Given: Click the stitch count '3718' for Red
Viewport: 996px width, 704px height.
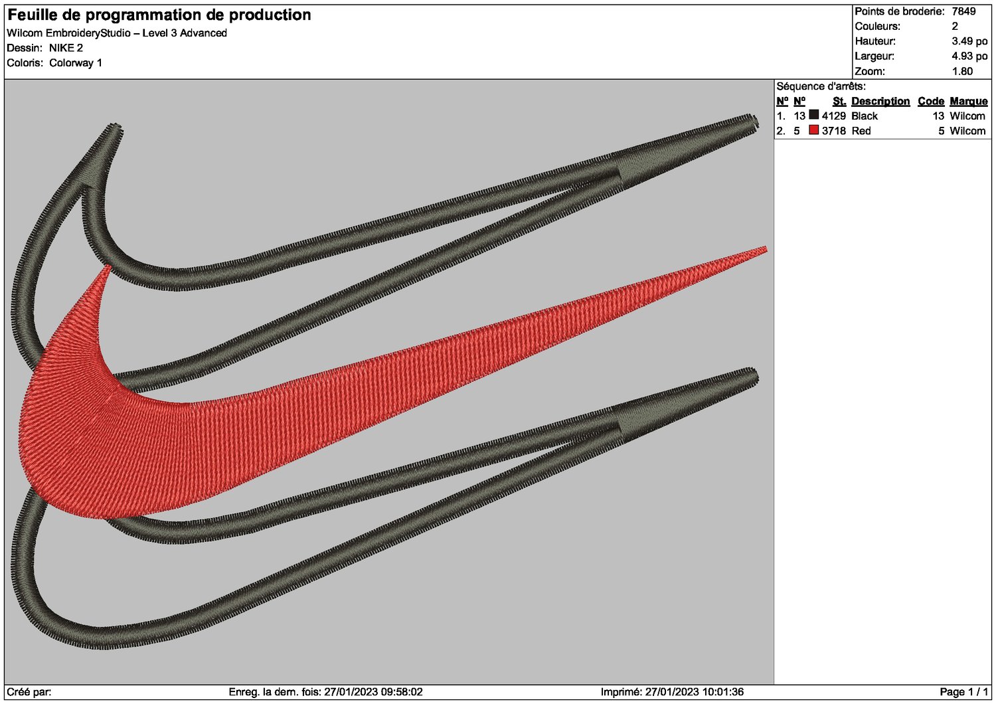Looking at the screenshot, I should [834, 131].
